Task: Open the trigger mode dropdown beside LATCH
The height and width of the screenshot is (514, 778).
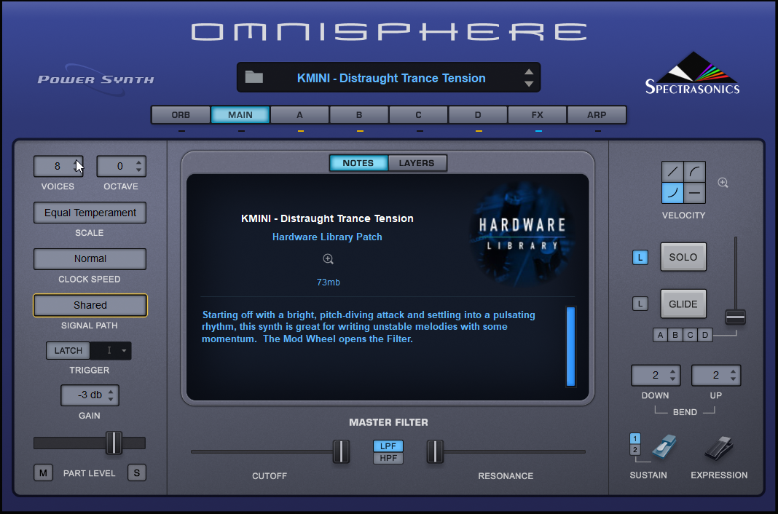Action: (111, 350)
